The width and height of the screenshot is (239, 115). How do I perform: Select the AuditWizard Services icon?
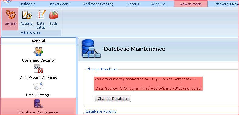pyautogui.click(x=38, y=69)
